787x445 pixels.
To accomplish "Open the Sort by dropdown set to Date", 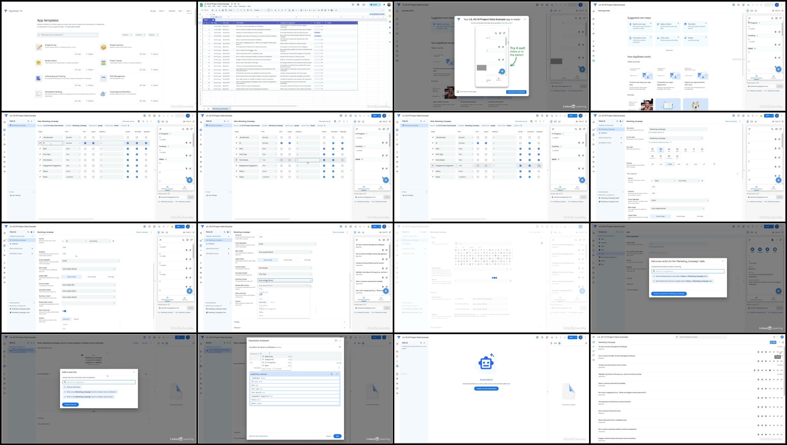I will [x=665, y=181].
